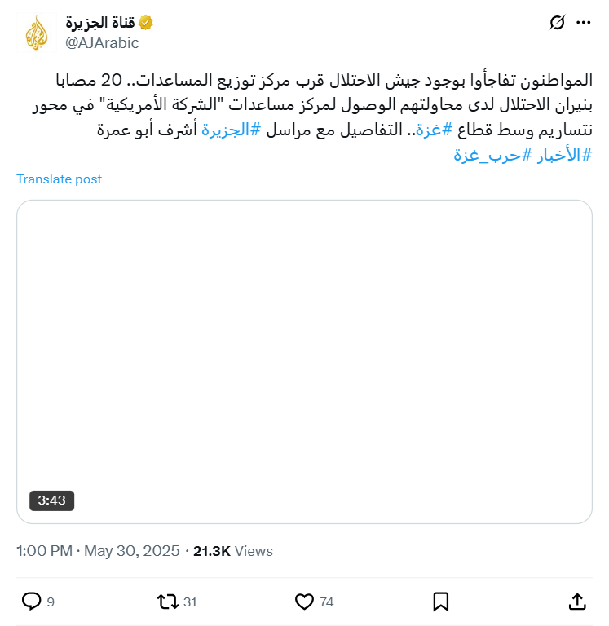The width and height of the screenshot is (609, 626).
Task: Click the Grok explain post icon
Action: 558,23
